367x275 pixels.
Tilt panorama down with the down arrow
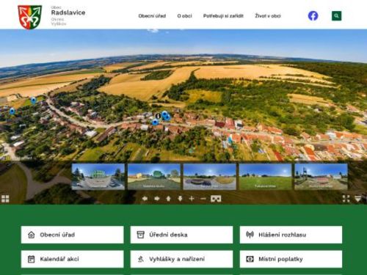coord(180,199)
